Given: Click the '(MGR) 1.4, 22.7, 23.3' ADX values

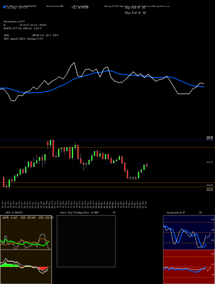Looking at the screenshot, I should point(45,35).
